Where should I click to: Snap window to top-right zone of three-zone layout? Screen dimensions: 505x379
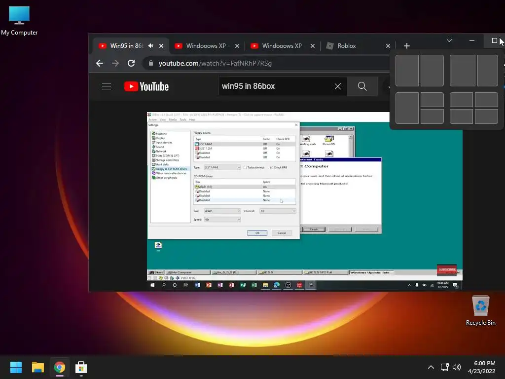(x=432, y=100)
